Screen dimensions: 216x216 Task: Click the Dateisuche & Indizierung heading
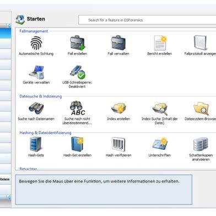[x=41, y=96]
